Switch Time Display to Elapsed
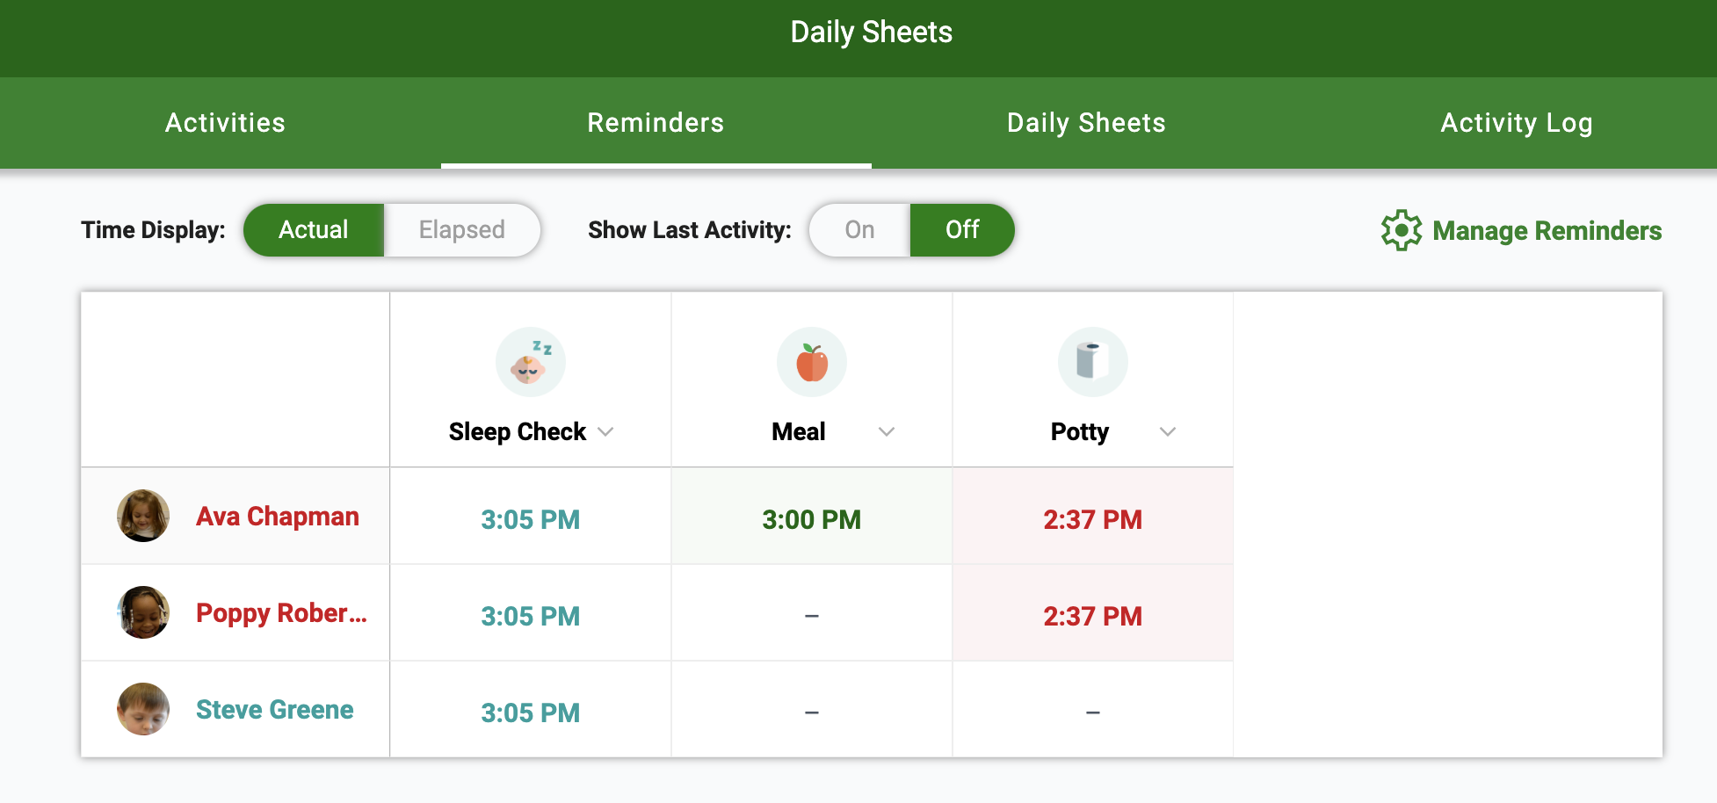Viewport: 1717px width, 803px height. pos(462,230)
